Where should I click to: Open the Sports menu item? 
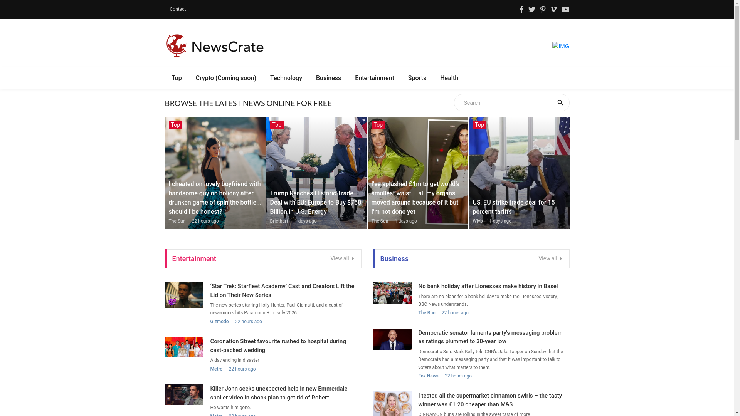point(417,78)
